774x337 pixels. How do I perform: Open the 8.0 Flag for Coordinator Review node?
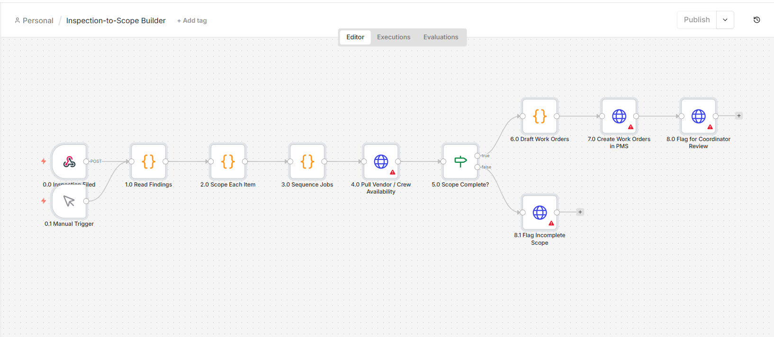699,116
